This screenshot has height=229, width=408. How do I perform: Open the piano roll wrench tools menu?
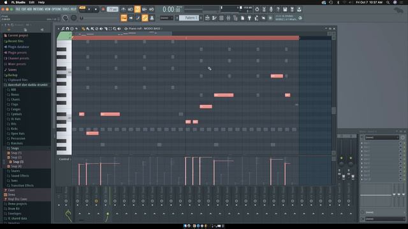pos(63,29)
